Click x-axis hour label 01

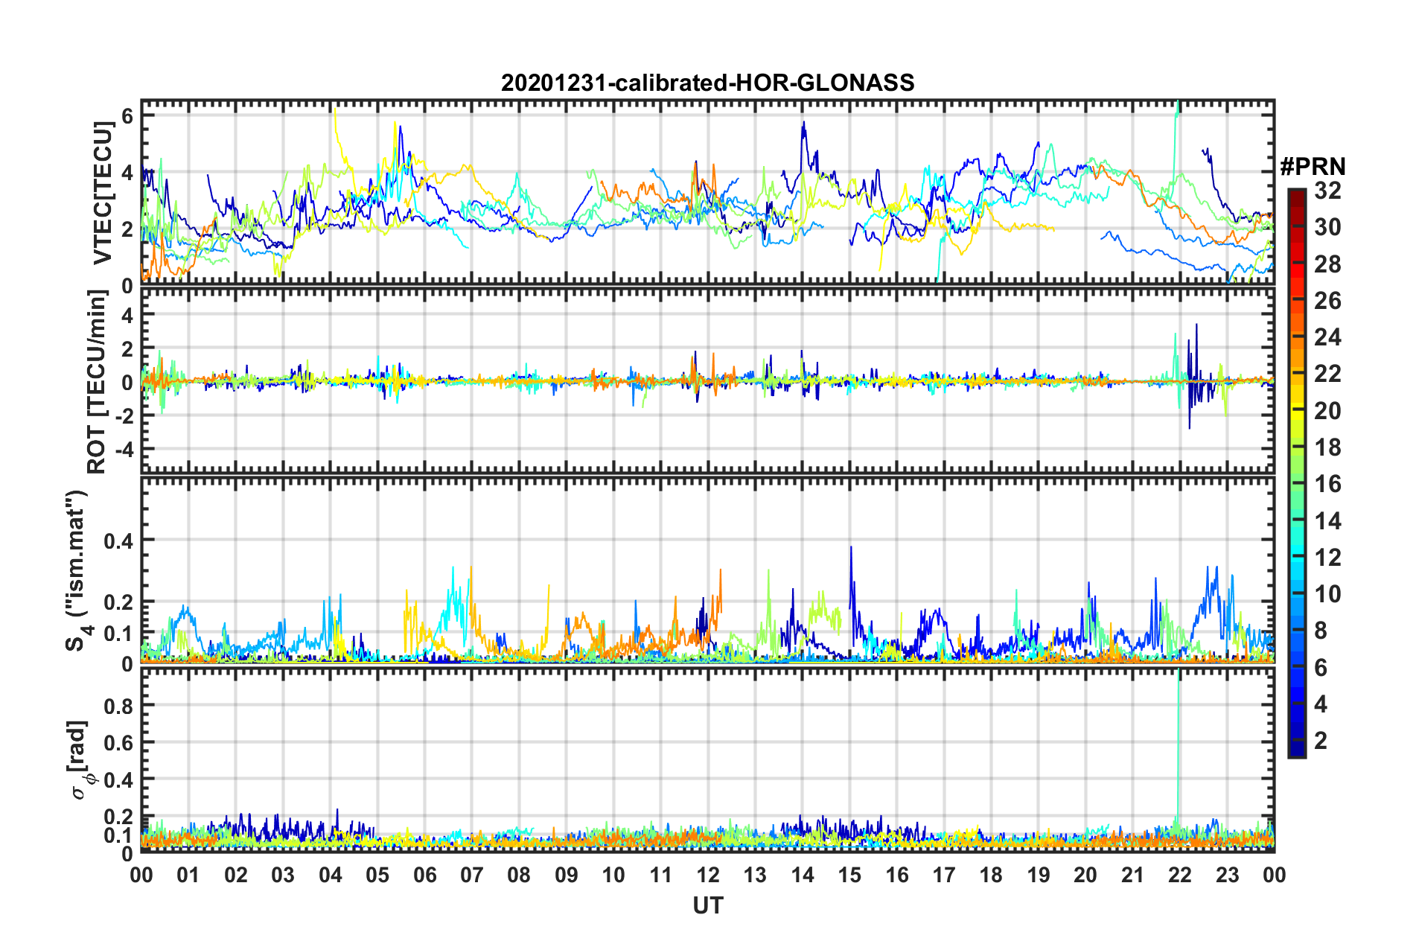(x=188, y=875)
